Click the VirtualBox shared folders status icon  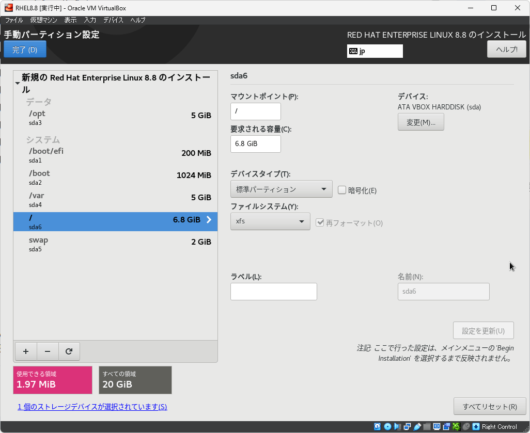coord(427,427)
